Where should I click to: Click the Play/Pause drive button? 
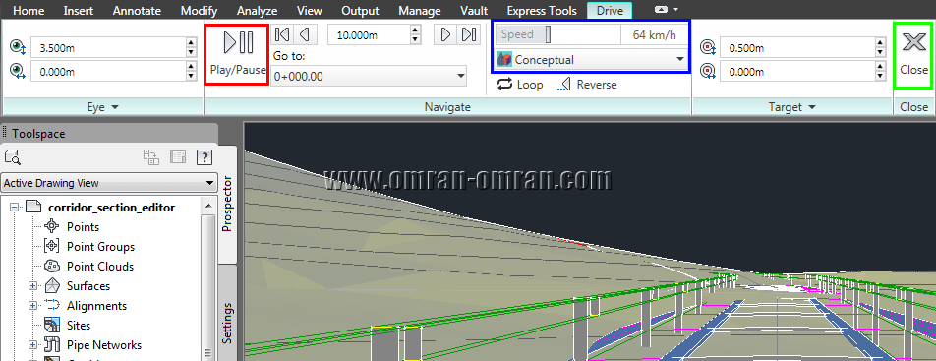click(237, 53)
